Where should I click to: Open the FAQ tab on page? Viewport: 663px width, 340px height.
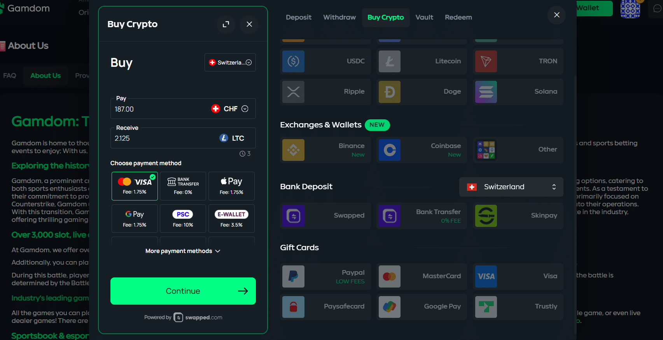click(x=10, y=76)
